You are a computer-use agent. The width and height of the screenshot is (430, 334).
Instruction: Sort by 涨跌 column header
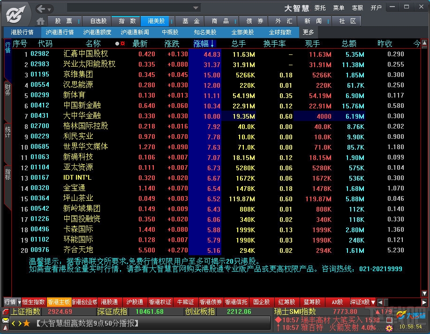[172, 44]
